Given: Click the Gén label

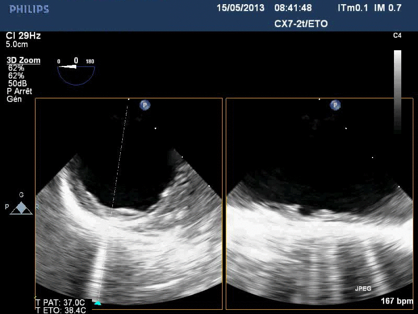Looking at the screenshot, I should 14,99.
